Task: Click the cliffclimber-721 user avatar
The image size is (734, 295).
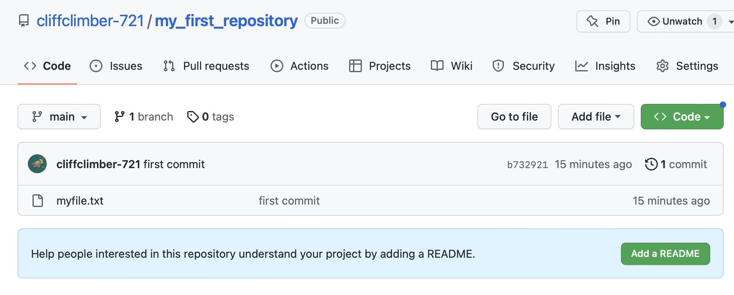Action: 37,164
